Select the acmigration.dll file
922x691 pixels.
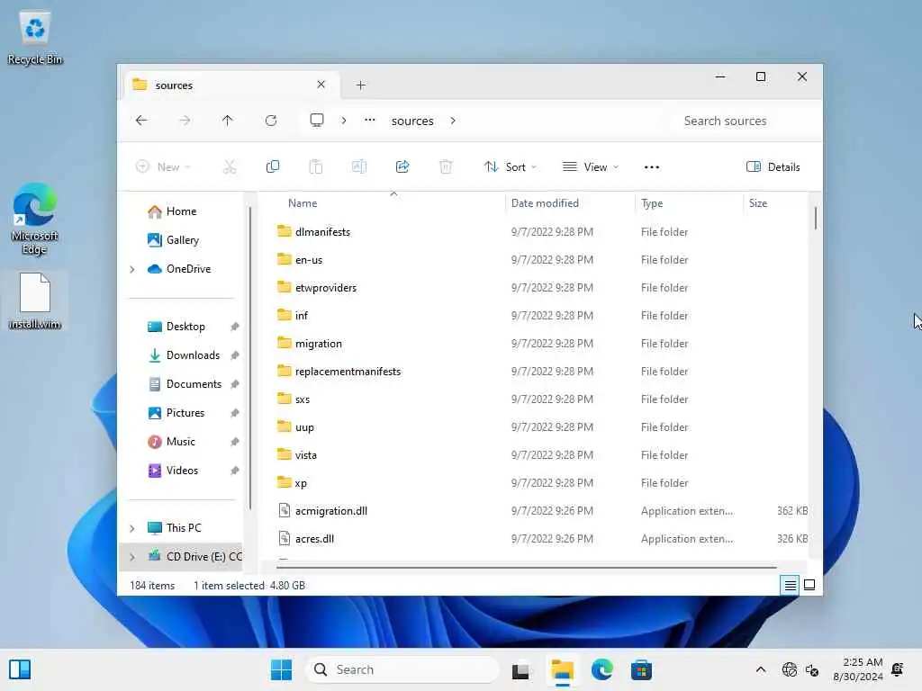[x=331, y=511]
